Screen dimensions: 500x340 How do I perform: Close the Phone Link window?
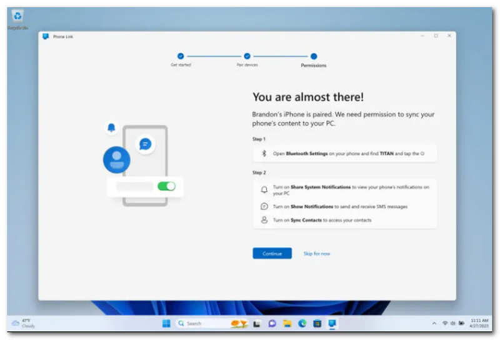(449, 36)
